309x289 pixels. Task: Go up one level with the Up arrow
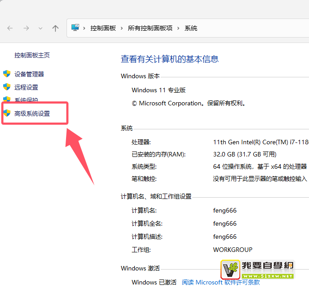[x=55, y=28]
